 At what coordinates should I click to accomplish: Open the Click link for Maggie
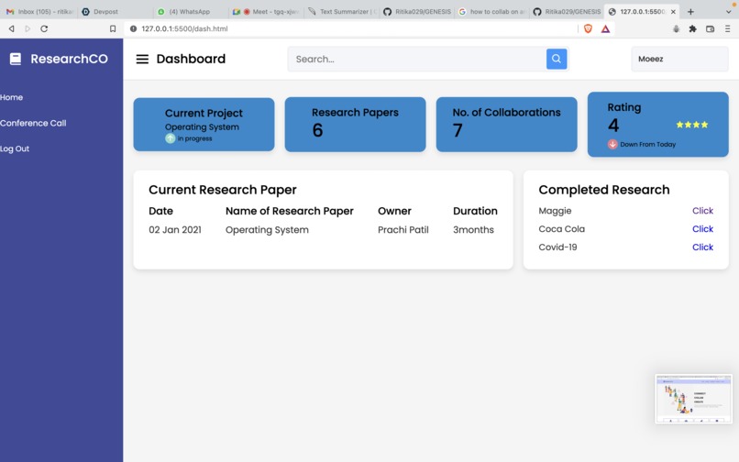702,211
